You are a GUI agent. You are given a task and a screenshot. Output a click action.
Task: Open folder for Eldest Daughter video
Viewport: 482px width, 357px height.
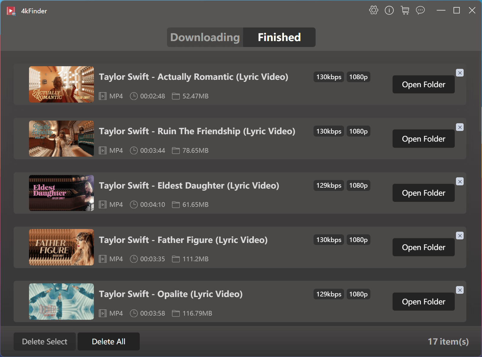point(423,193)
